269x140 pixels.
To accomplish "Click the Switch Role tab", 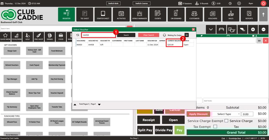I will pyautogui.click(x=113, y=3).
